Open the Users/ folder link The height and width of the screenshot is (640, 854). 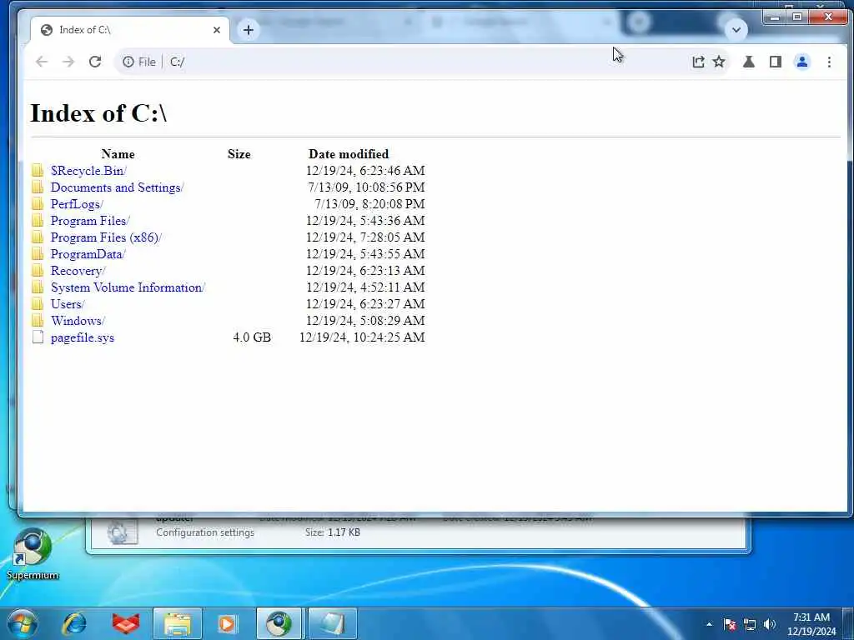pos(68,304)
